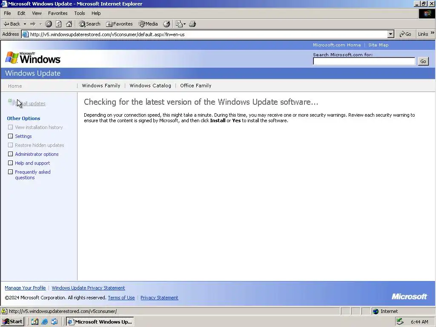Click the box icon beside Settings
The width and height of the screenshot is (436, 327).
pos(10,136)
